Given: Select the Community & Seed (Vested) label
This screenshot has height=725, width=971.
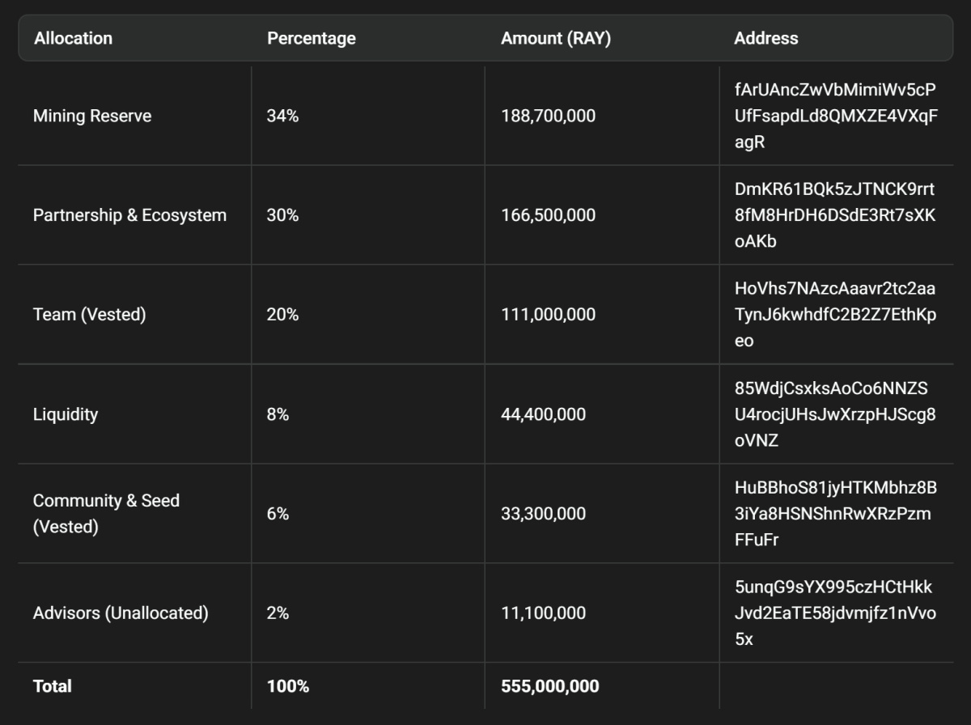Looking at the screenshot, I should [x=106, y=513].
